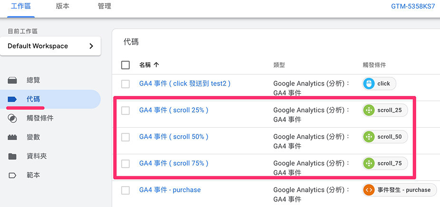Check the box for GA4 事件 - purchase
The height and width of the screenshot is (207, 440).
[125, 190]
